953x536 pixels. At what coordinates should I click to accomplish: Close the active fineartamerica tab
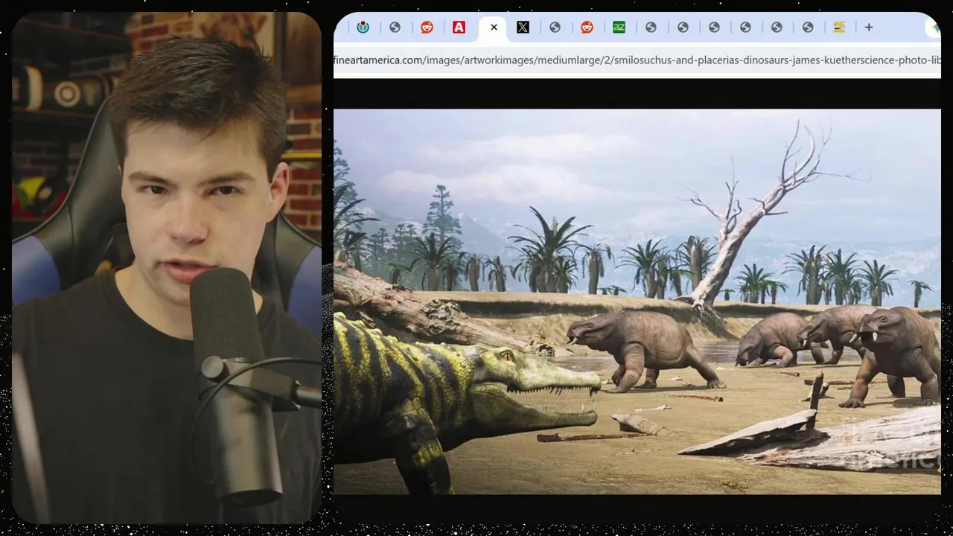click(494, 28)
